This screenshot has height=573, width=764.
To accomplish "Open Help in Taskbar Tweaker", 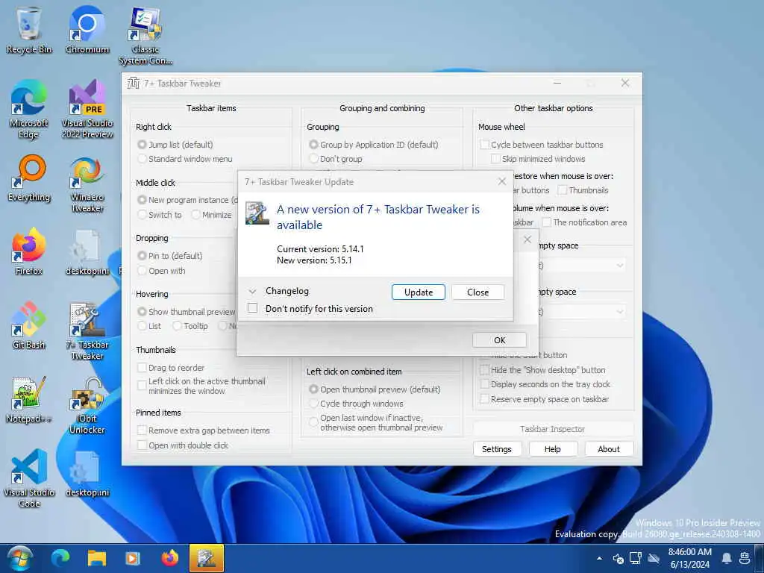I will click(553, 448).
